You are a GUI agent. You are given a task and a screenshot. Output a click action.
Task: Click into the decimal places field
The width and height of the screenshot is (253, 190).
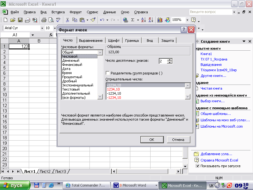pos(163,61)
